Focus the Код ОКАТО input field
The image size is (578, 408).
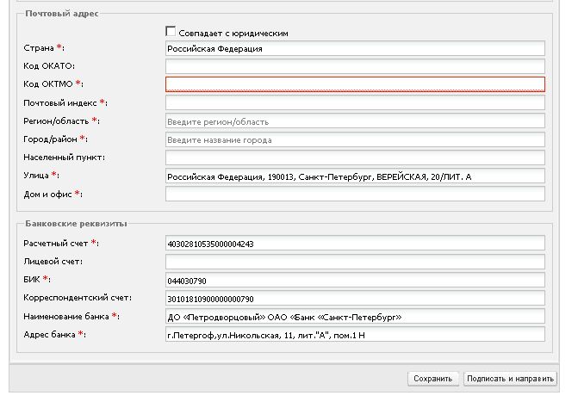[x=355, y=66]
